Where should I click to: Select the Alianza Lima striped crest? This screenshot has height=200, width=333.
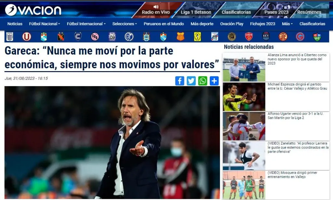click(9, 37)
